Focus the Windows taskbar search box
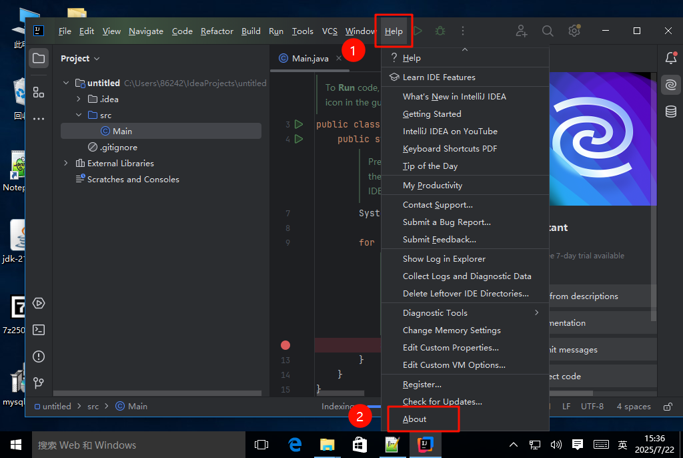Viewport: 683px width, 458px height. point(139,445)
